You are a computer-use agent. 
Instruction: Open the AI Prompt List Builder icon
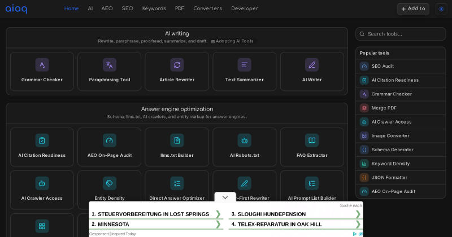[312, 183]
